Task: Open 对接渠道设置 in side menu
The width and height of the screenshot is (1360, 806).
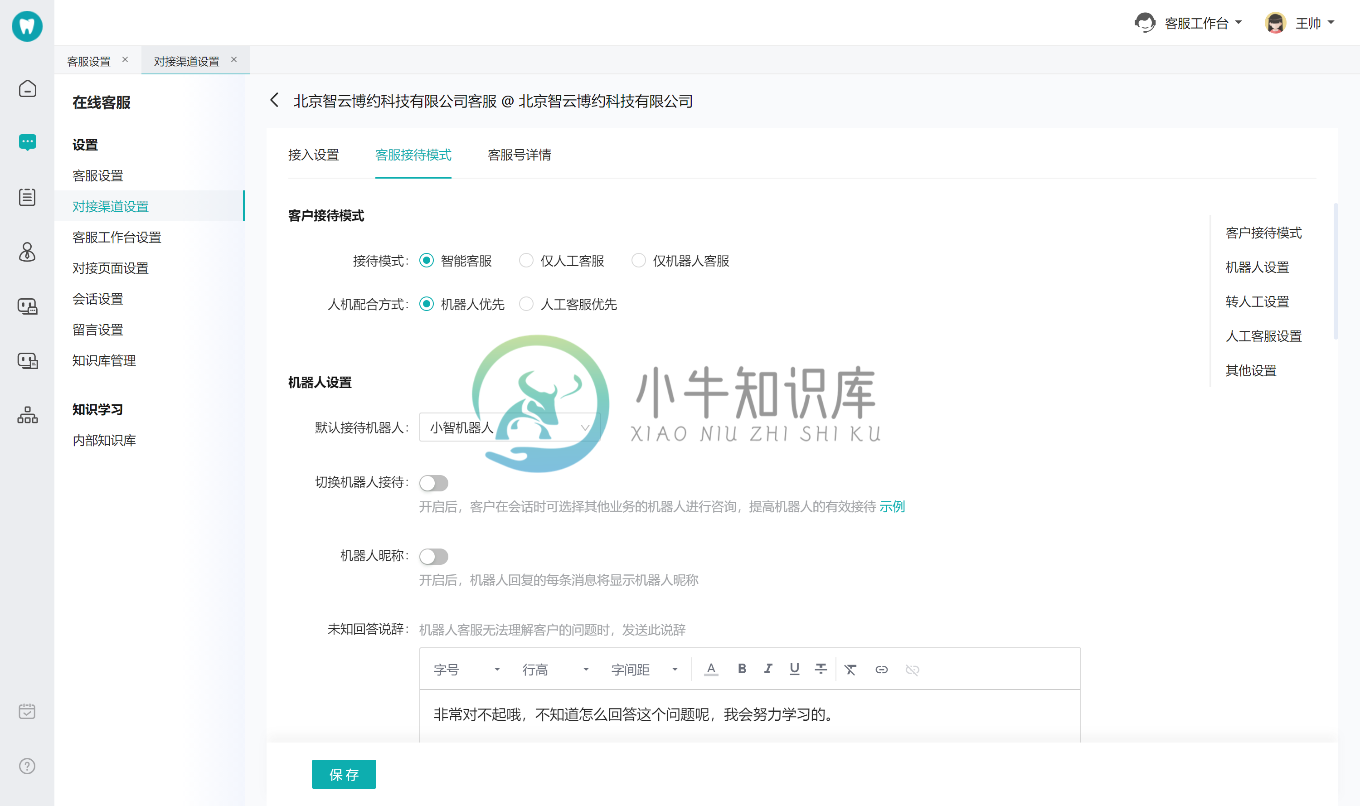Action: 149,206
